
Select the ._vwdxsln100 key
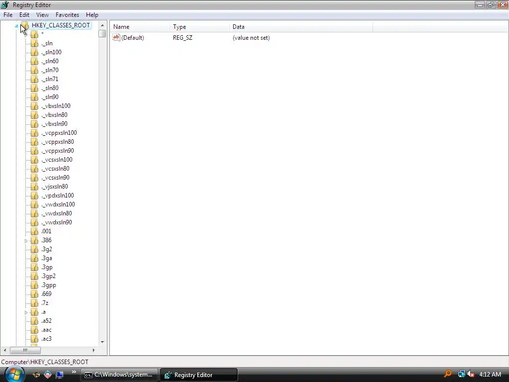[58, 204]
